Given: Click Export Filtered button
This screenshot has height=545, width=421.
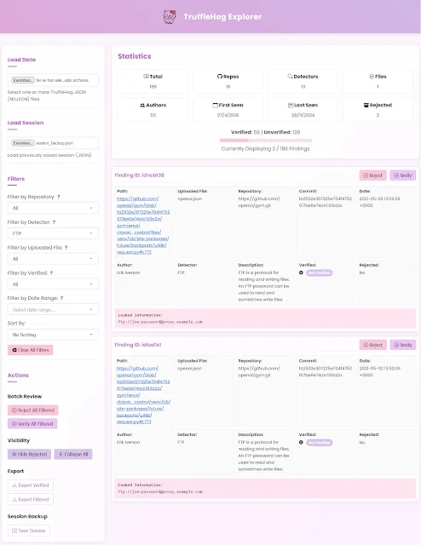Looking at the screenshot, I should coord(31,500).
